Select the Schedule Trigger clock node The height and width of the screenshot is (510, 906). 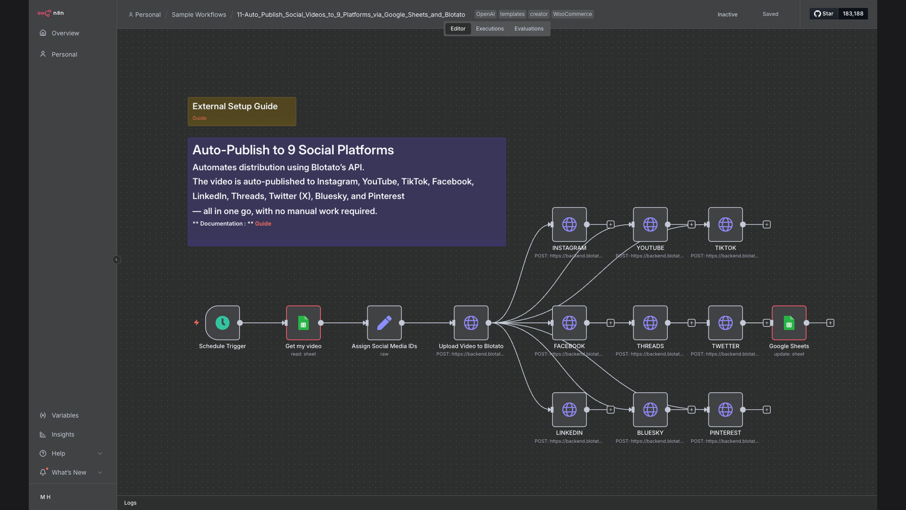point(222,323)
